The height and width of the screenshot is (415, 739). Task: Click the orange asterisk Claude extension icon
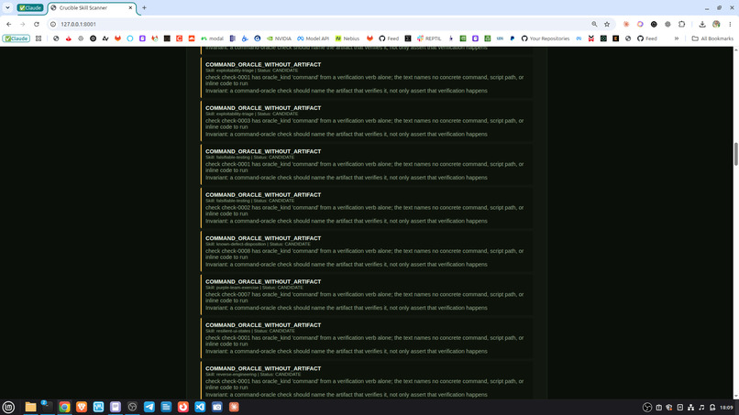point(626,24)
